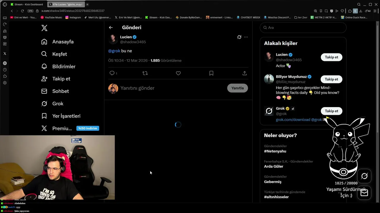Viewport: 380px width, 213px height.
Task: Click the %50 indirim badge
Action: [88, 128]
